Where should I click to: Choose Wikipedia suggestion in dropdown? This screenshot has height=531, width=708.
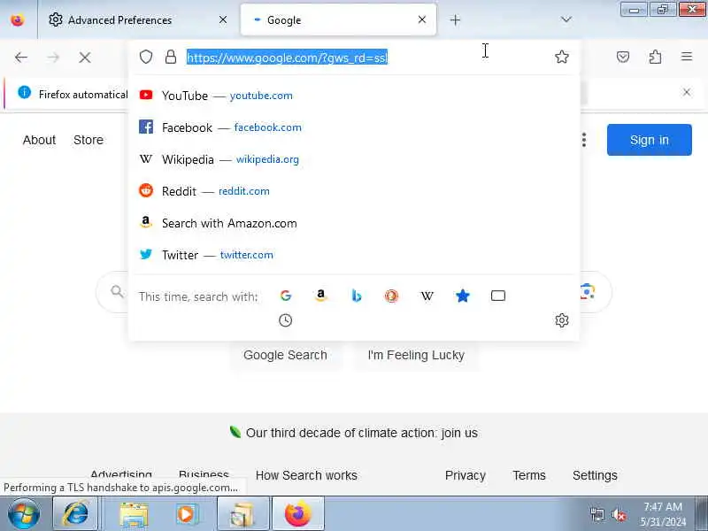pos(354,159)
